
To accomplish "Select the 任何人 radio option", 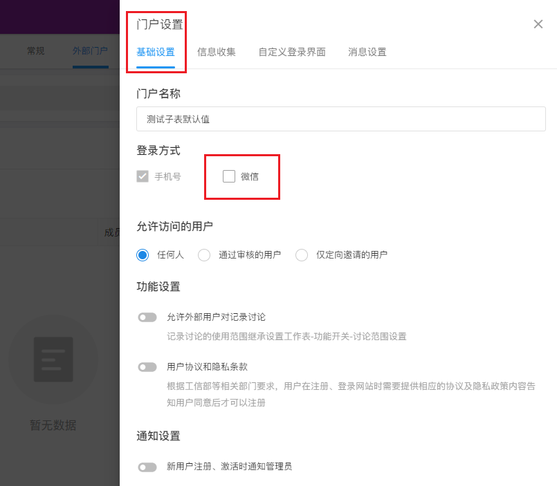I will point(143,254).
